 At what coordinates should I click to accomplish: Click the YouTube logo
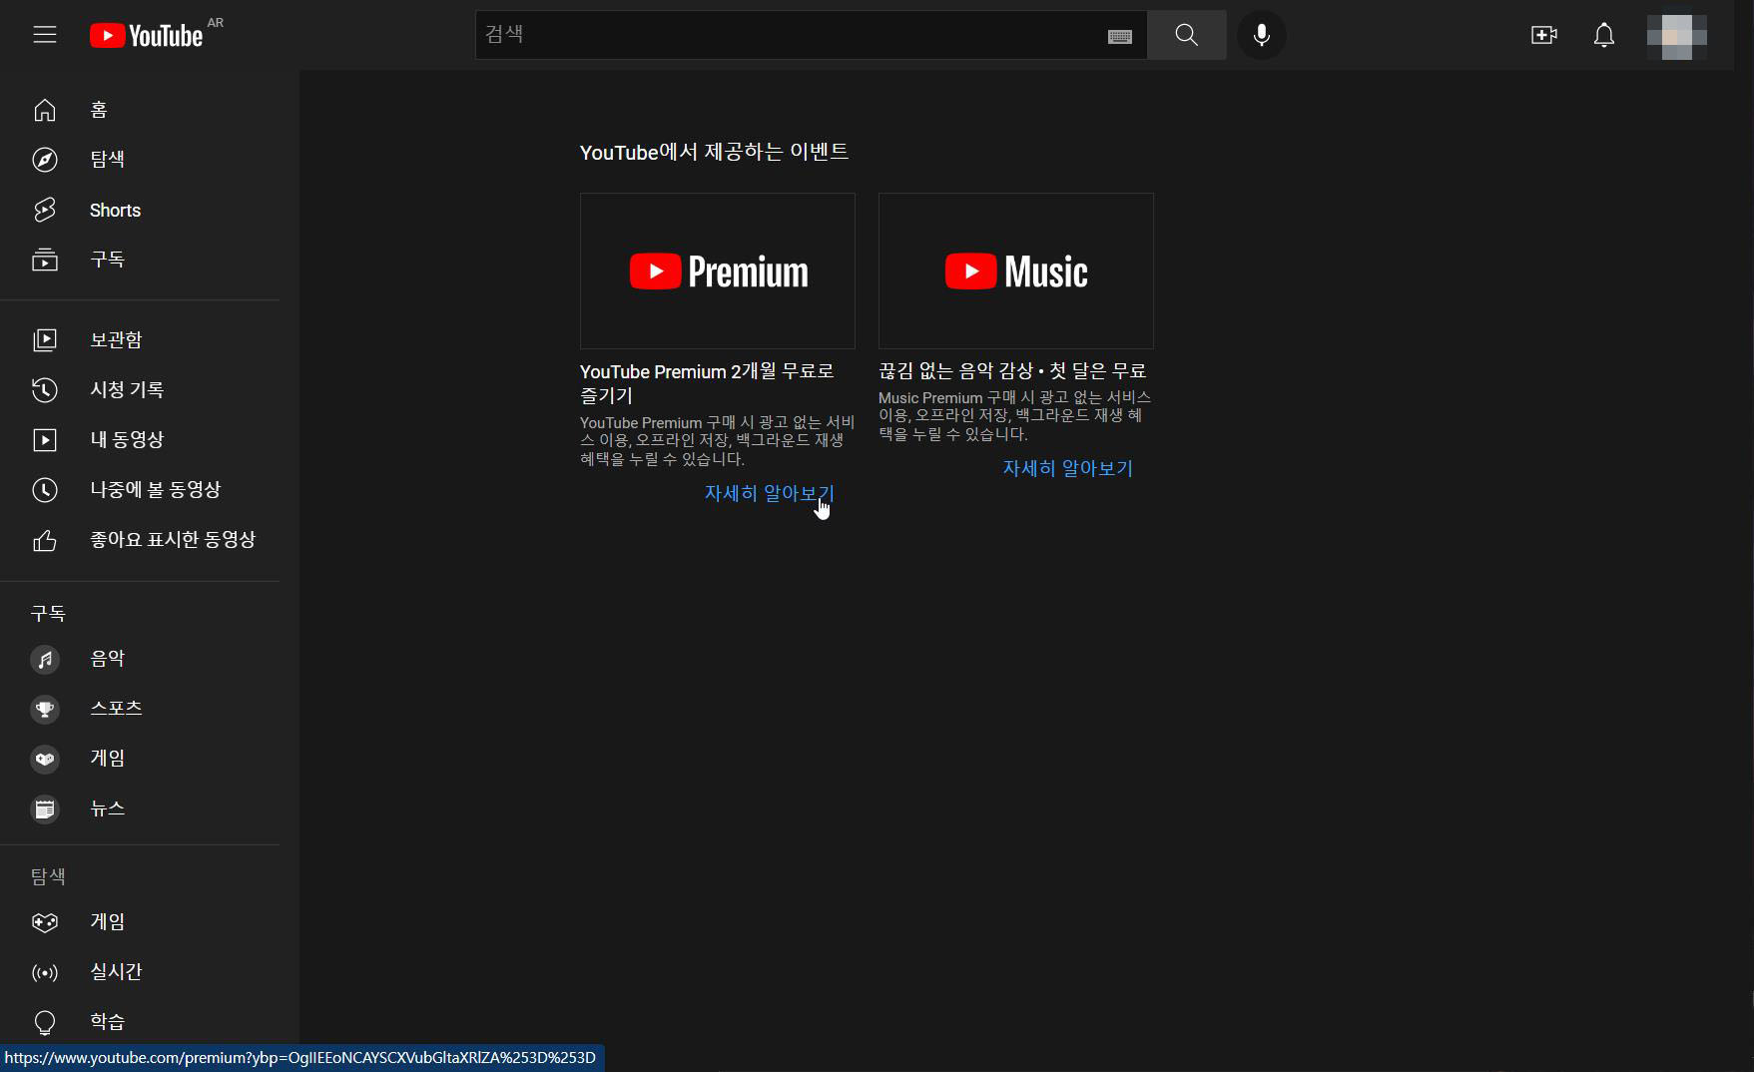(146, 36)
